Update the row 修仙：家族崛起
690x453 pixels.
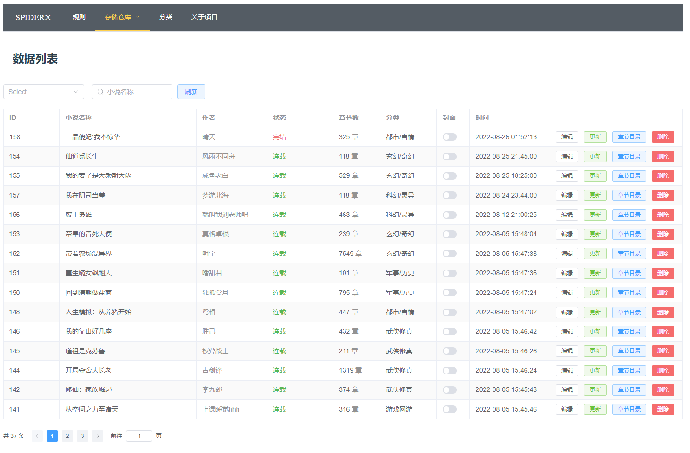click(x=595, y=390)
